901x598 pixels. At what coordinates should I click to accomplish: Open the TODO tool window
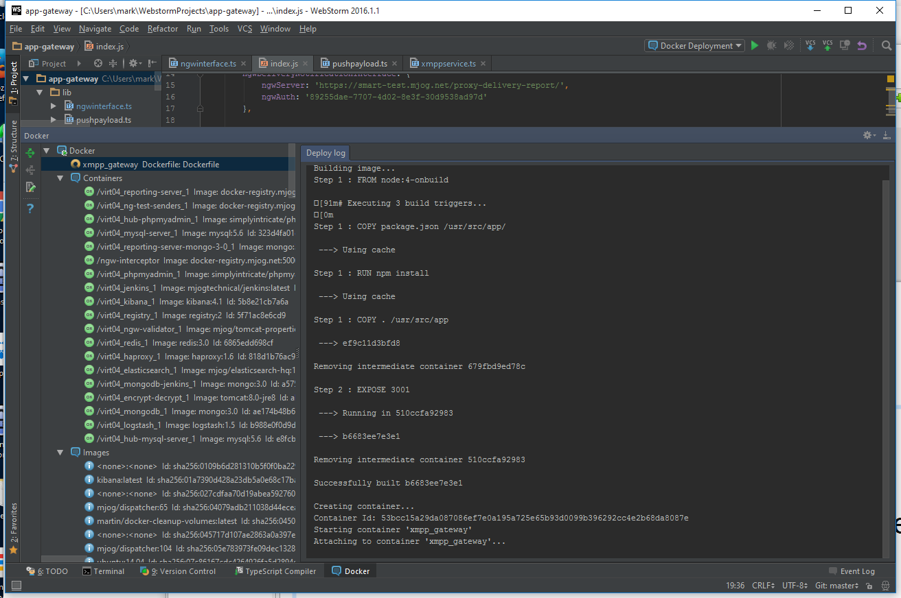[x=47, y=571]
